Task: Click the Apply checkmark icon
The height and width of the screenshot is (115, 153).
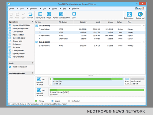Action: 24,14
